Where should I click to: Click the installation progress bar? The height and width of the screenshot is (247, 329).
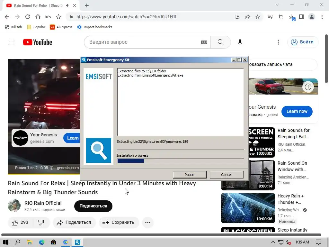coord(181,161)
